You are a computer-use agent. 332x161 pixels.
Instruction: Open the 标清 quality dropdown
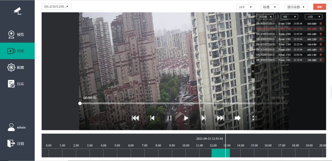click(270, 7)
